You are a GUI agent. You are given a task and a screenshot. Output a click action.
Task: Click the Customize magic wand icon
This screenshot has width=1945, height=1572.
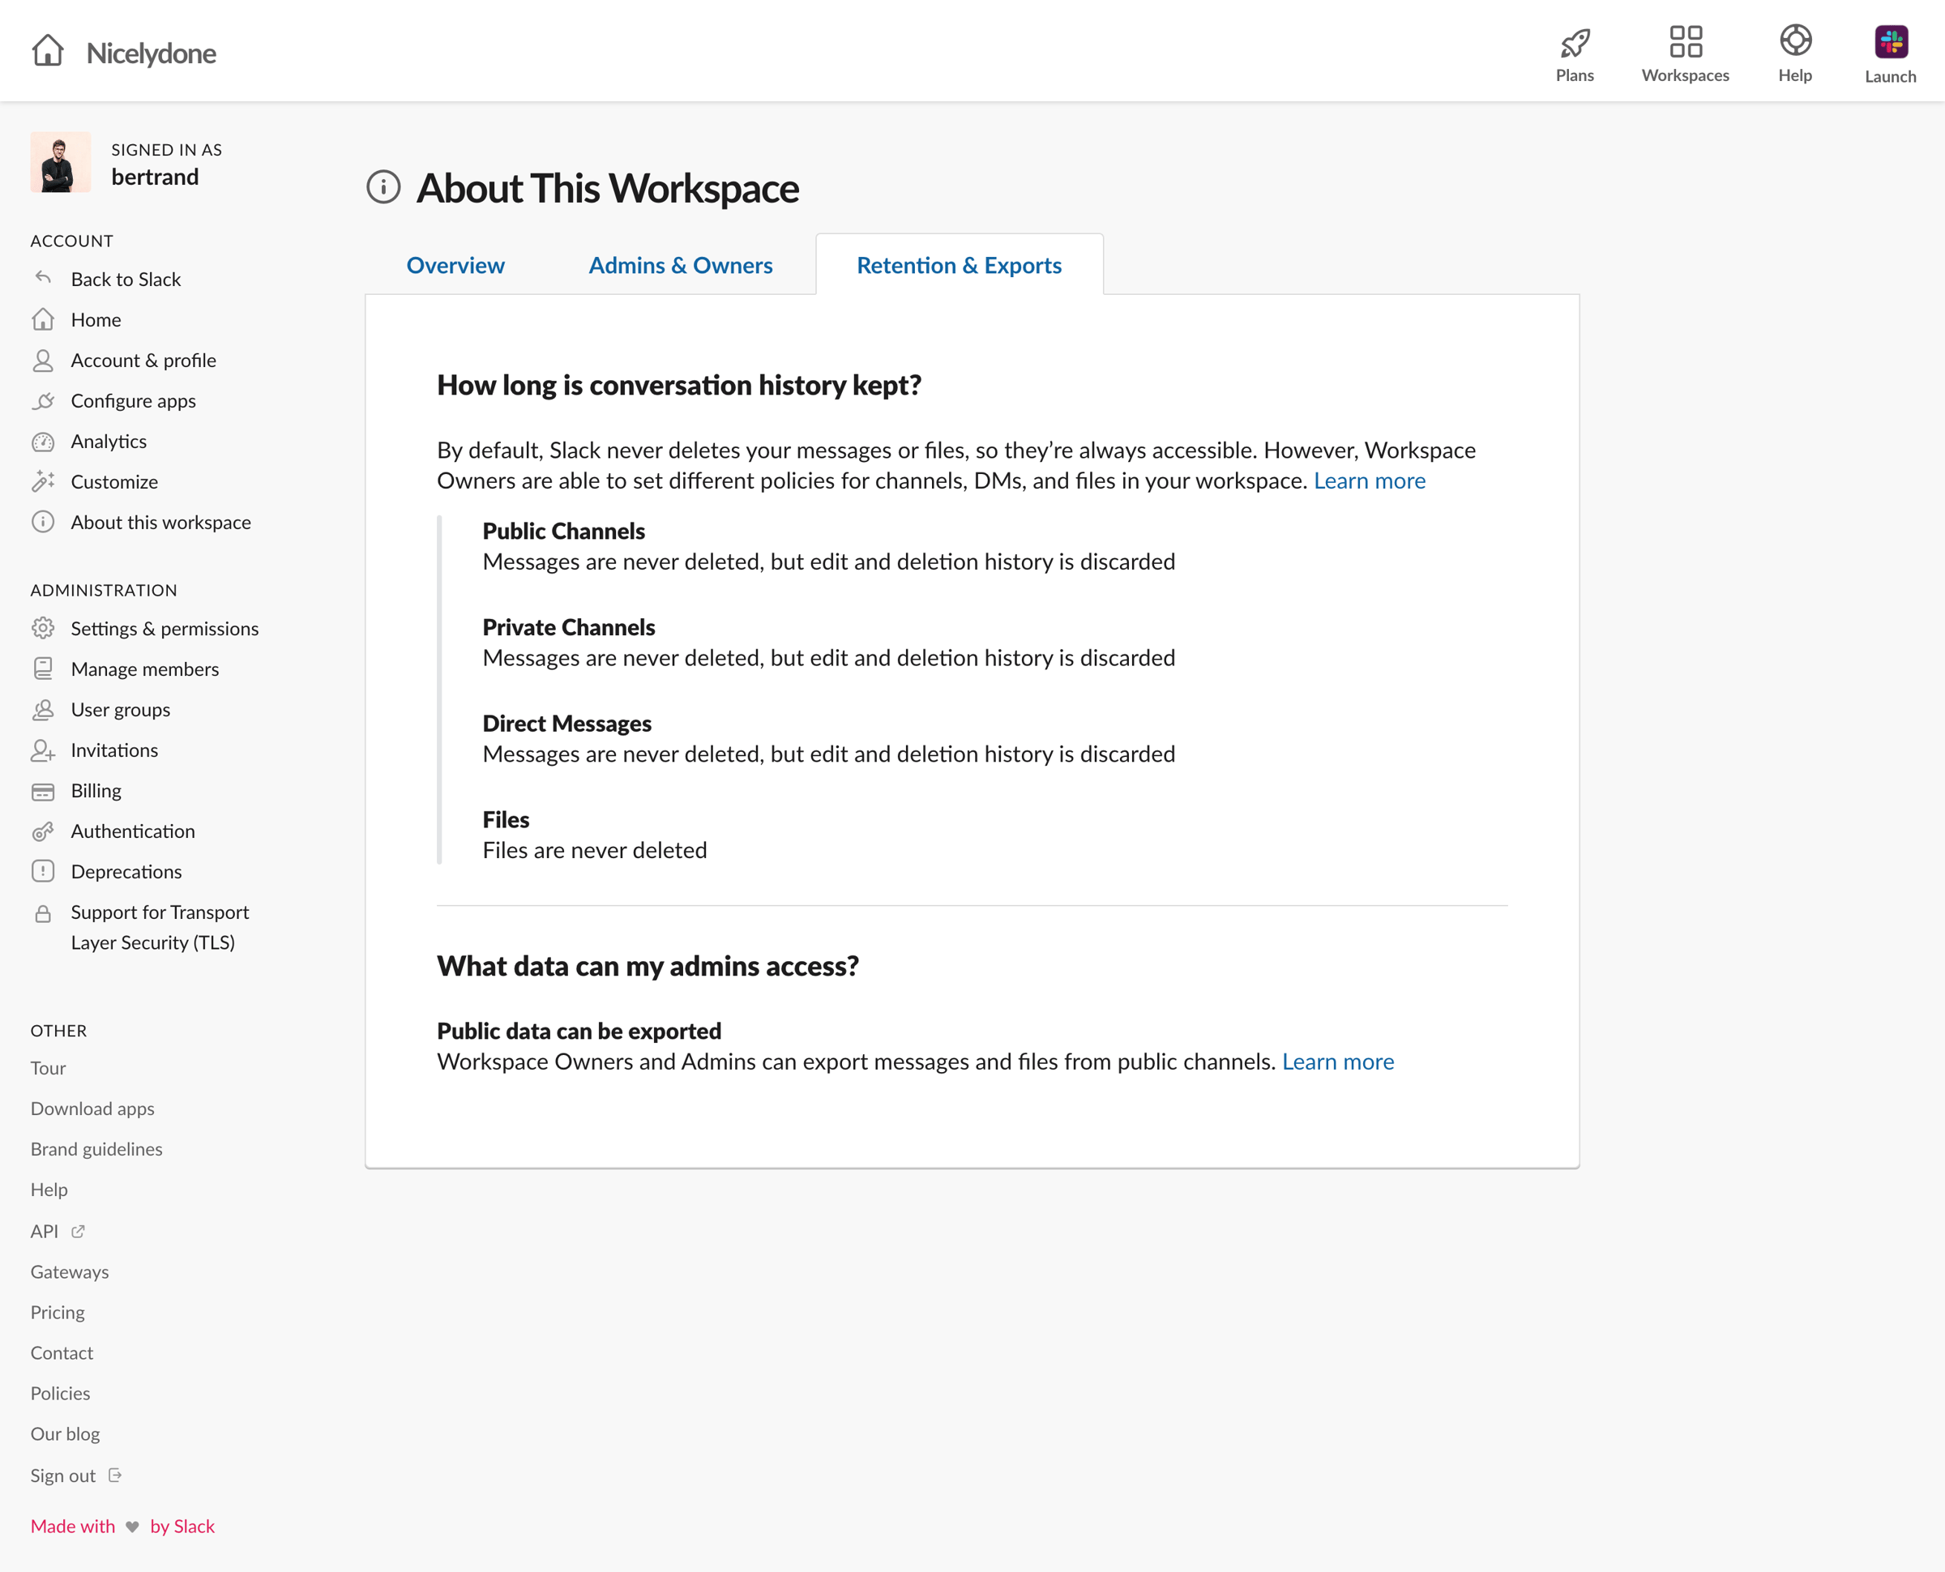point(43,482)
